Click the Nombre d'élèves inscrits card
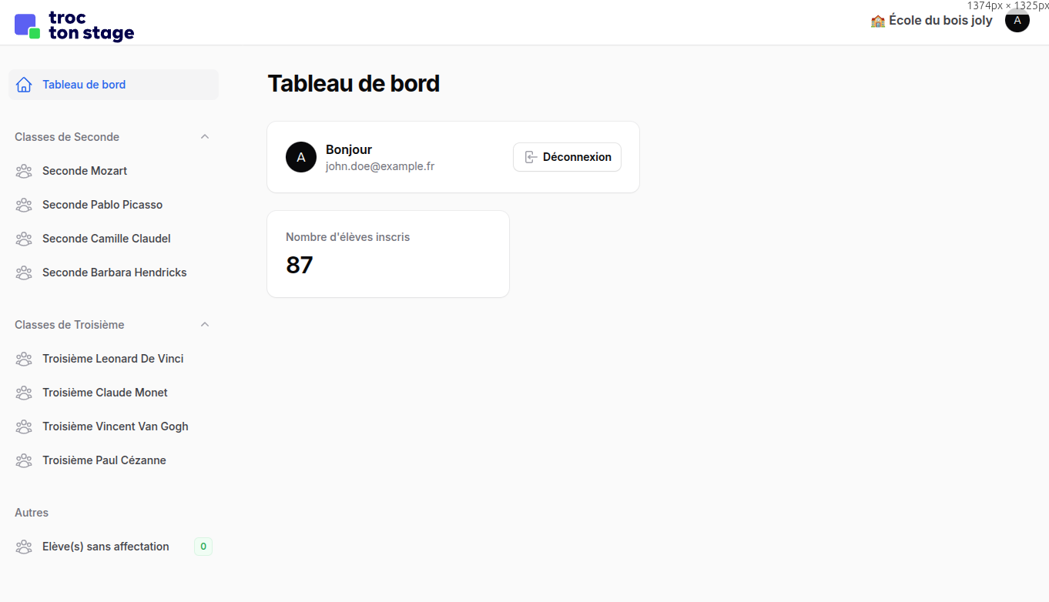 coord(388,254)
